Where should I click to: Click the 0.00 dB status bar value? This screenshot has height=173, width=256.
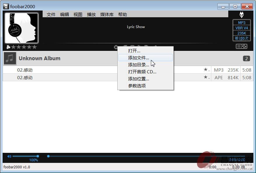(x=238, y=167)
